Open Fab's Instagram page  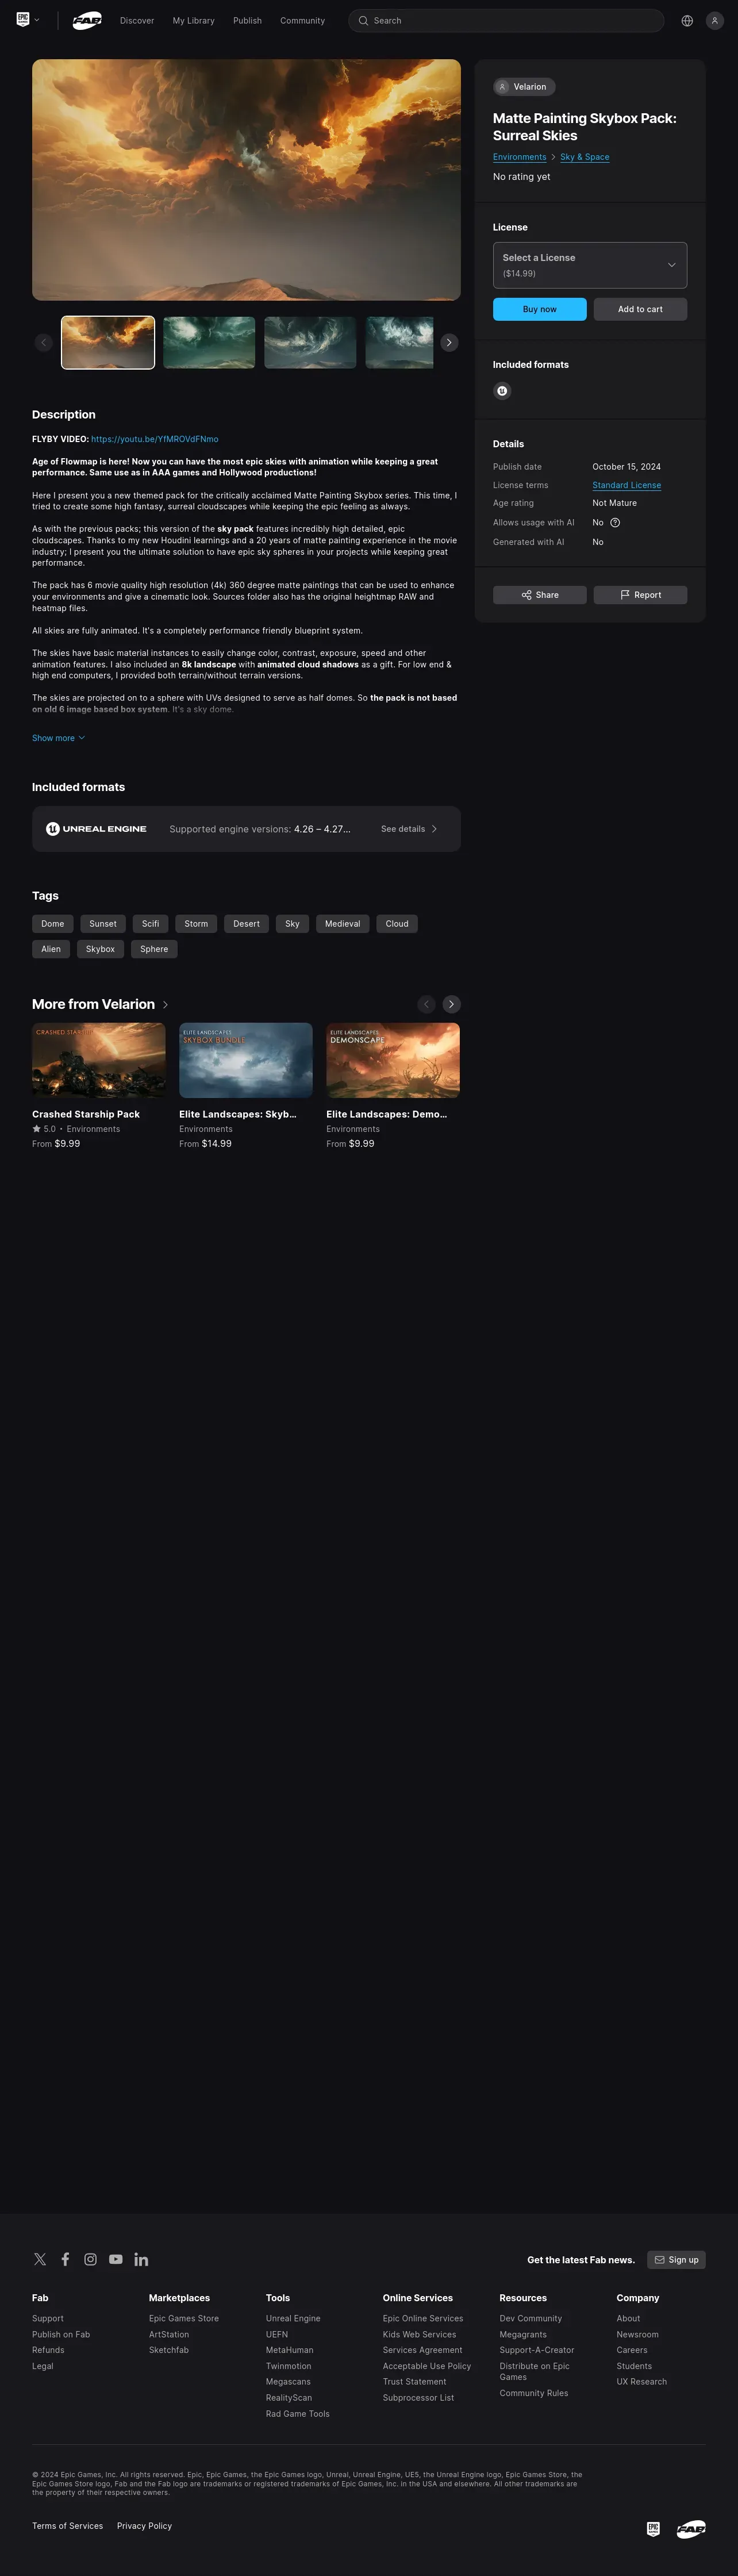(x=90, y=2259)
